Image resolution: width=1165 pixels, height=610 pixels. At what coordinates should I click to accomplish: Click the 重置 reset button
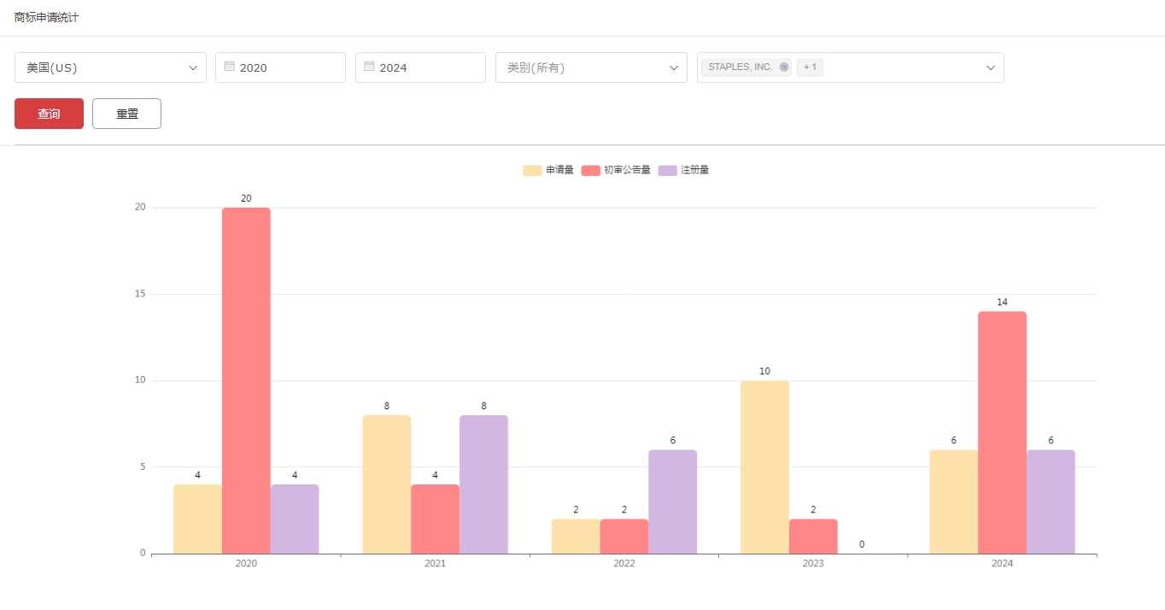point(126,114)
